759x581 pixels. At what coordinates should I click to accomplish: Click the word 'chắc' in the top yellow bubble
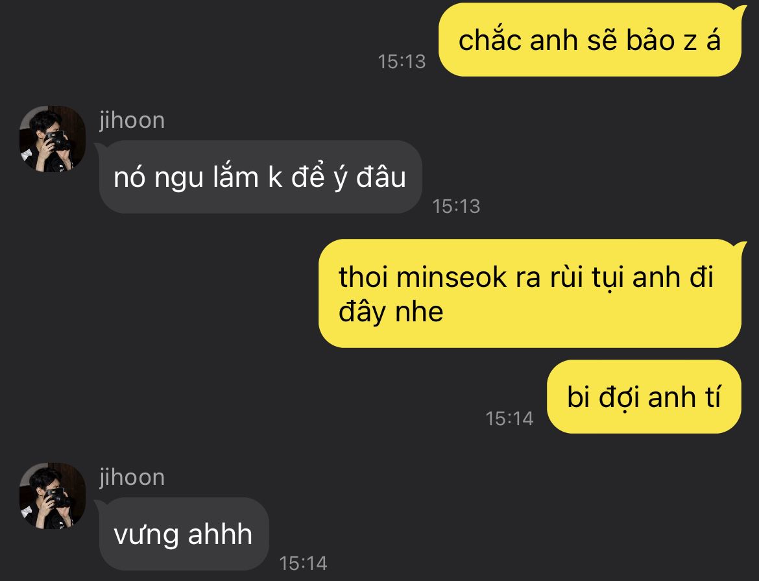tap(490, 40)
